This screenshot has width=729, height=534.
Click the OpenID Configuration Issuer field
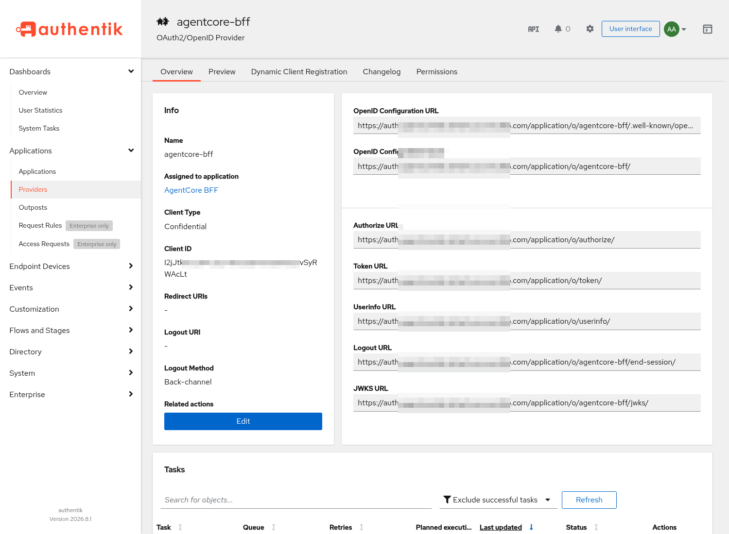click(527, 167)
